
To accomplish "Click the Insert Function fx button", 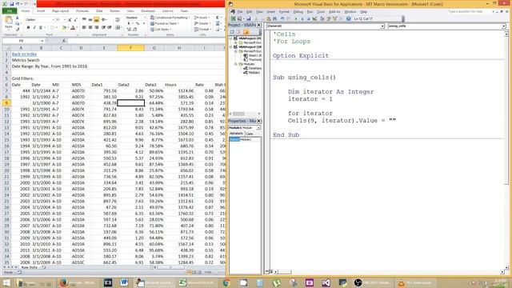I will (64, 41).
